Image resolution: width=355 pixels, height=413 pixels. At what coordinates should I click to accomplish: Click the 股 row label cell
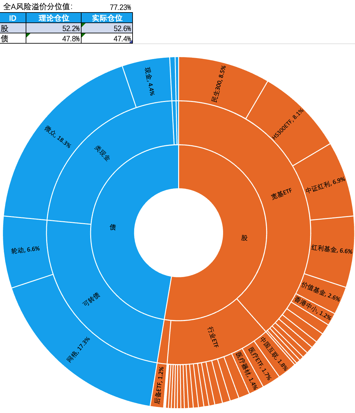pos(13,28)
